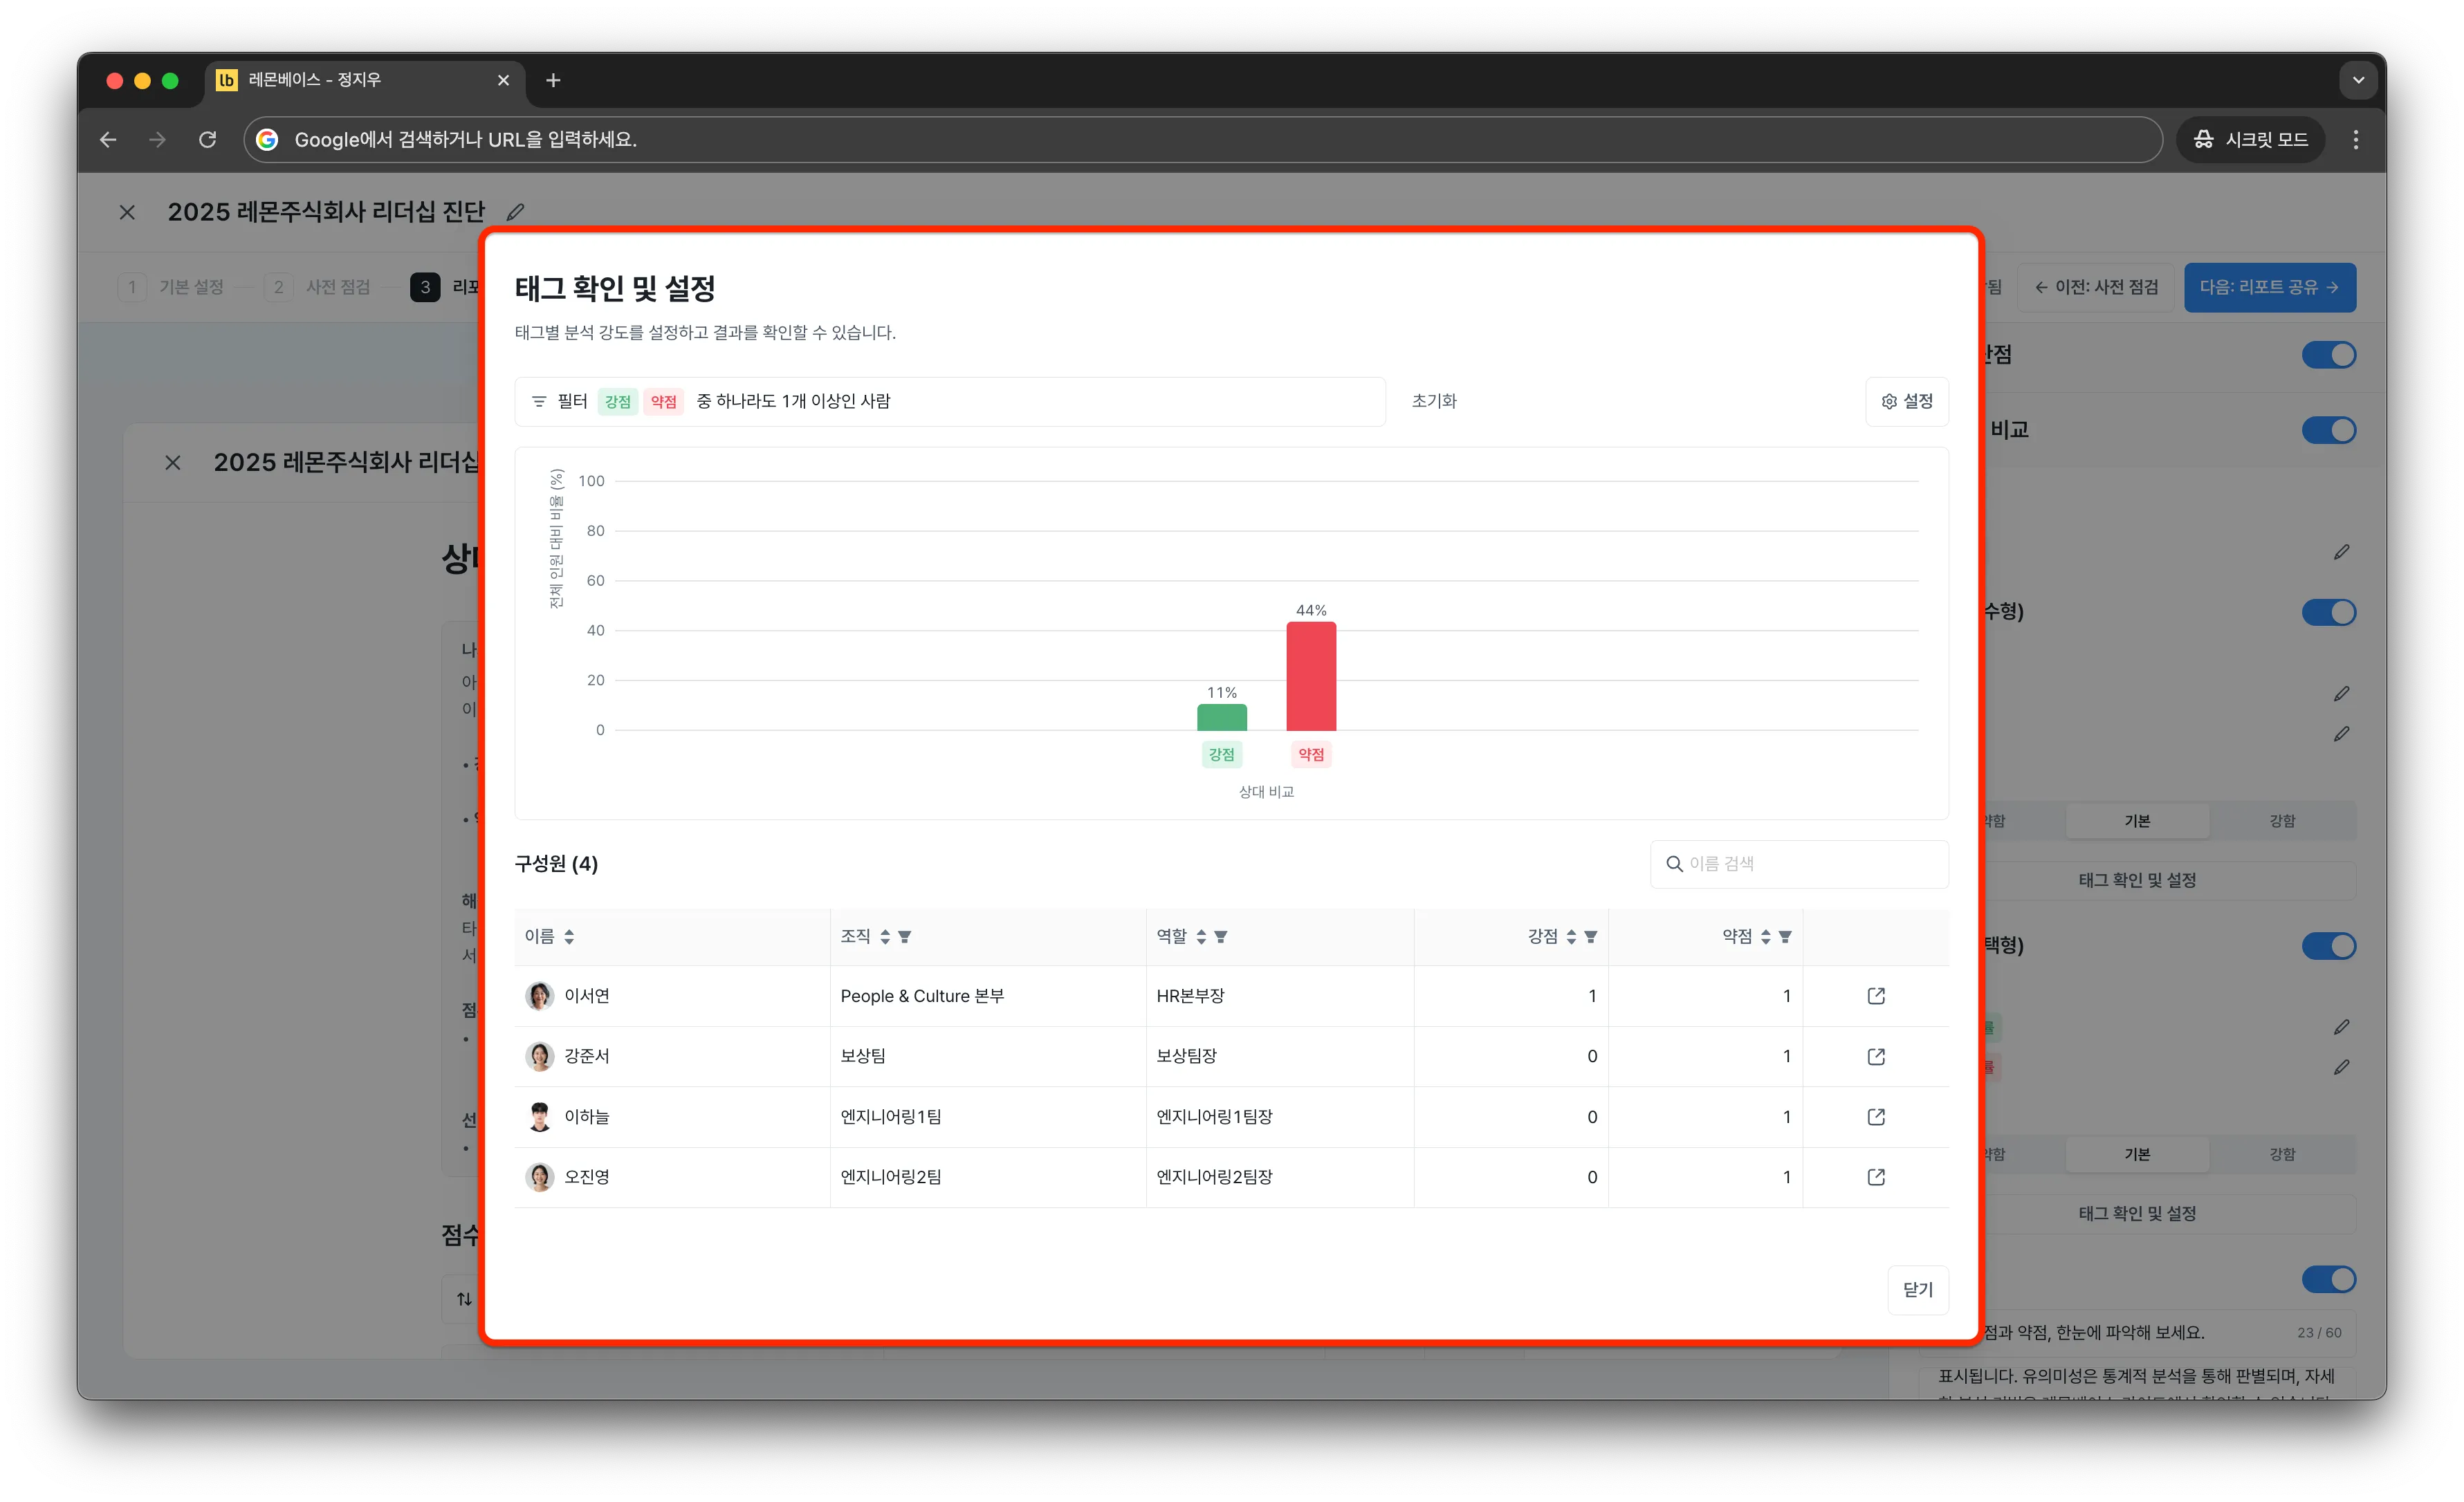The width and height of the screenshot is (2464, 1502).
Task: Select upper 강함 intensity option
Action: click(x=2282, y=821)
